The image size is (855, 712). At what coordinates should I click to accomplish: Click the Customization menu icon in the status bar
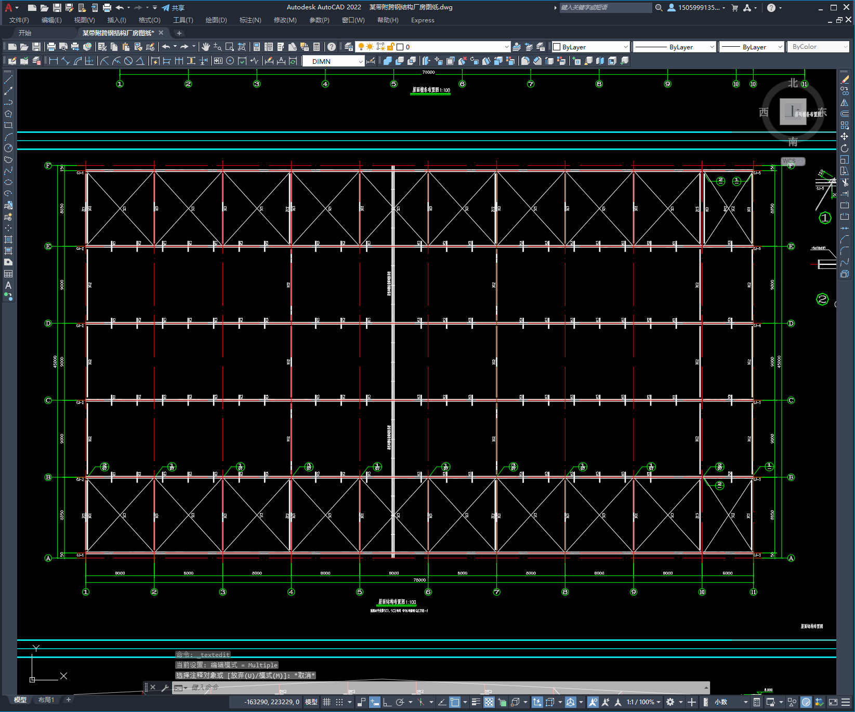pos(847,702)
